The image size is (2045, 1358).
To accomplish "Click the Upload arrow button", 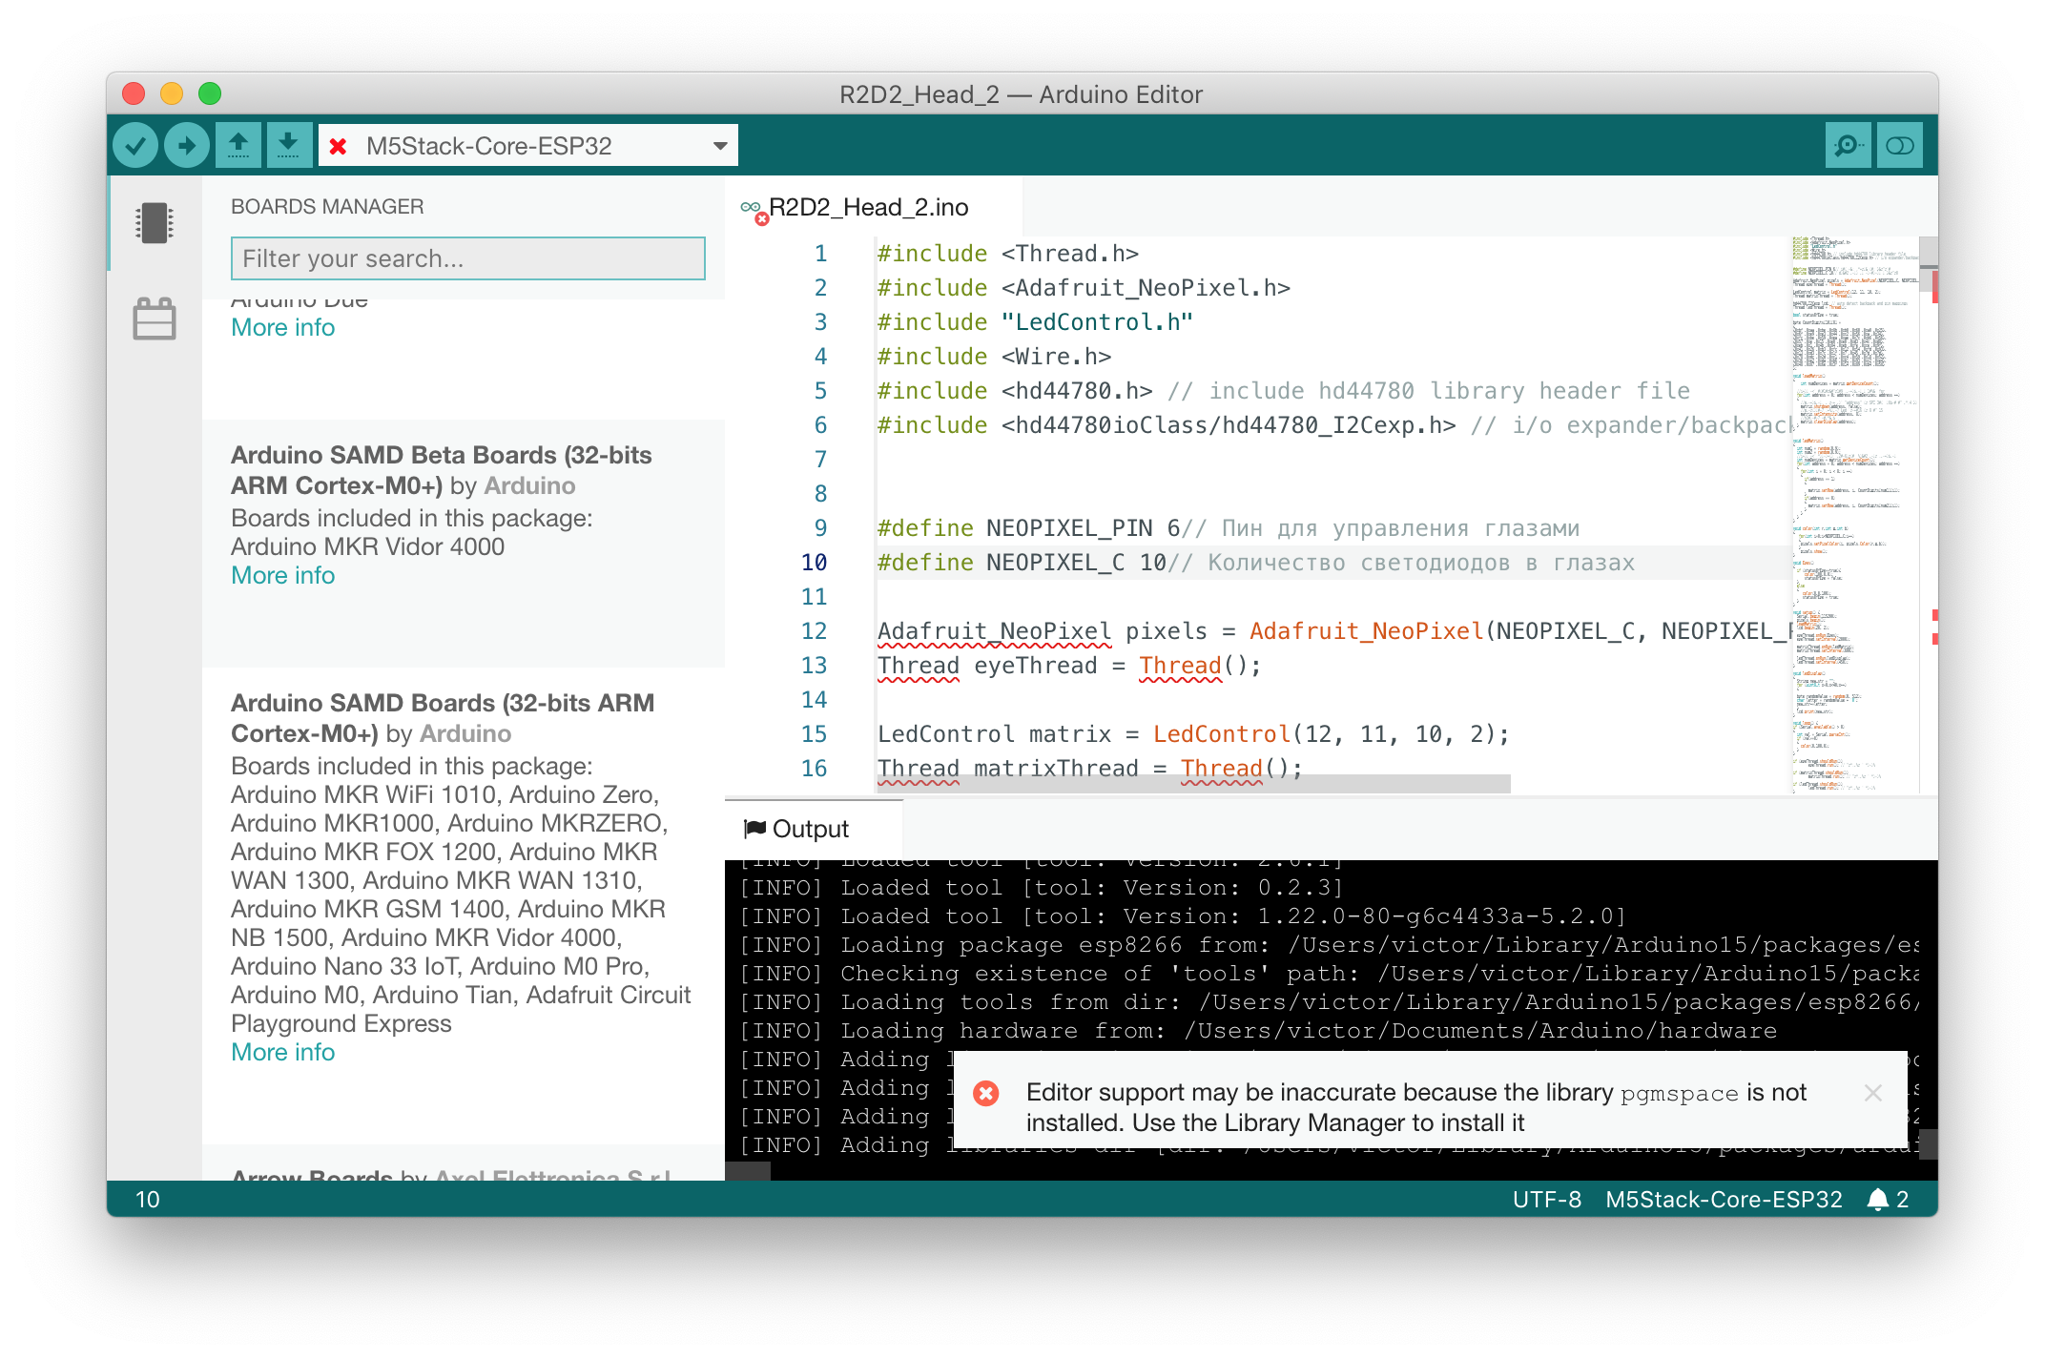I will click(x=186, y=146).
